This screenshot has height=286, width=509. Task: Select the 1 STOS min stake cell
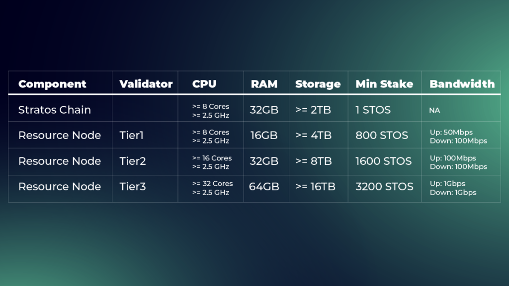click(373, 110)
